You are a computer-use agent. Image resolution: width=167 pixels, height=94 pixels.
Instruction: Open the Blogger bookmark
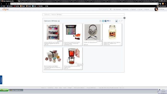[x=23, y=6]
